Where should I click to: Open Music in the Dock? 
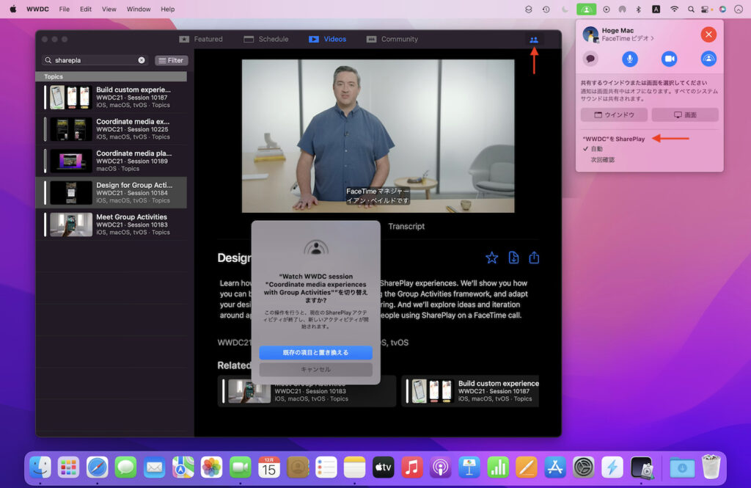[412, 467]
